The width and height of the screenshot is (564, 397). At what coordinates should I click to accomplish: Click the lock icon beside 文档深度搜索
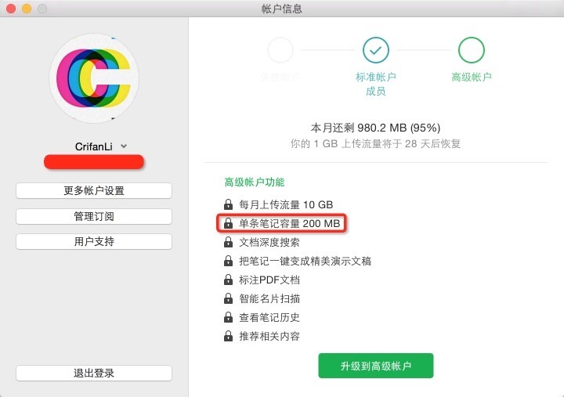pos(228,243)
